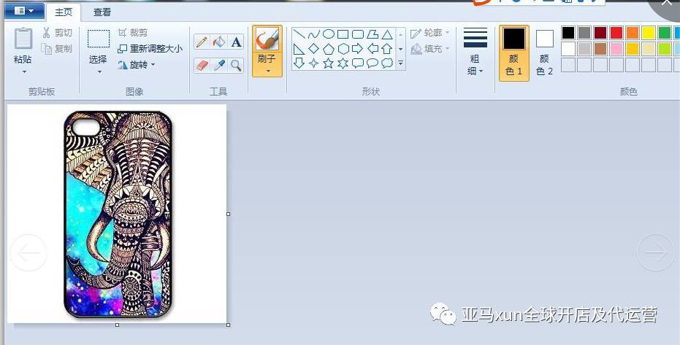The width and height of the screenshot is (680, 345).
Task: Choose the Oval shape
Action: (x=328, y=34)
